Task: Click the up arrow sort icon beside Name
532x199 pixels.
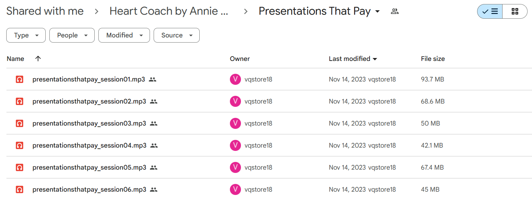Action: [x=38, y=58]
